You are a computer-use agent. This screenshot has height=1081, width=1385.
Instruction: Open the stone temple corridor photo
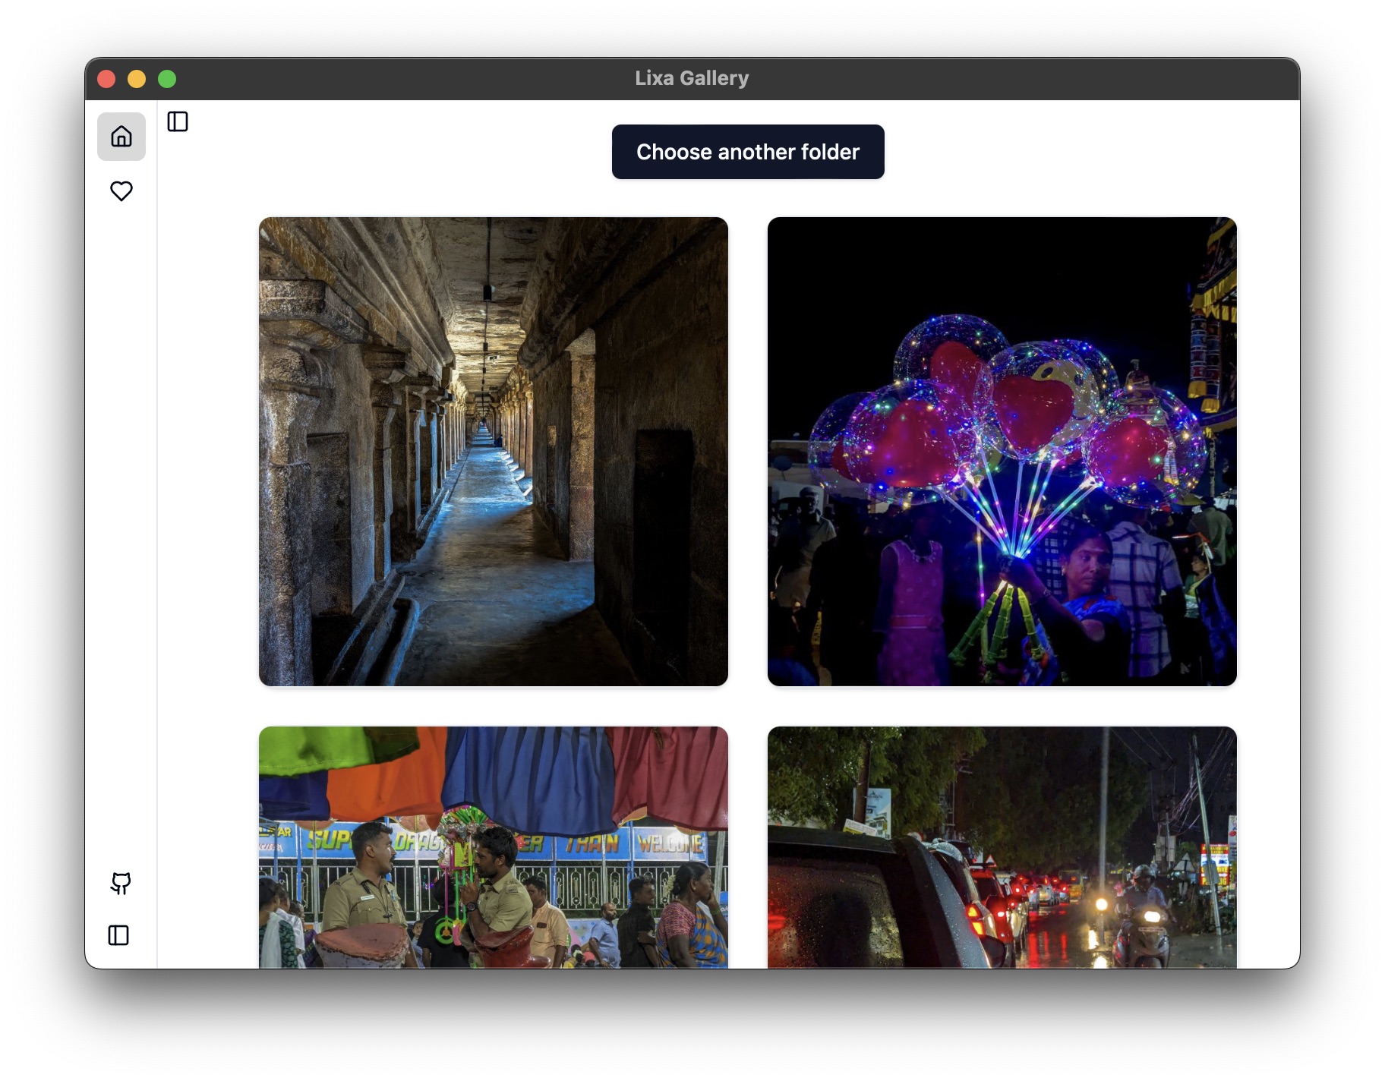[493, 451]
